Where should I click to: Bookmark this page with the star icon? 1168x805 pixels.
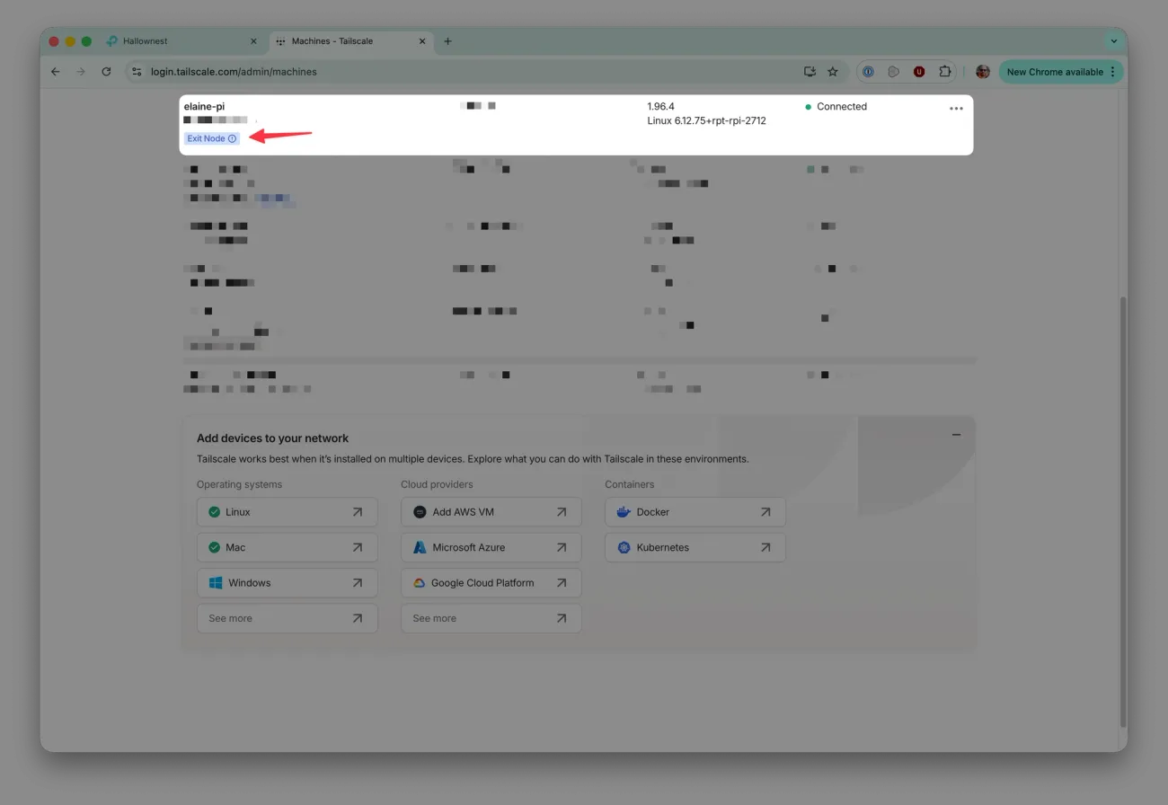tap(833, 71)
